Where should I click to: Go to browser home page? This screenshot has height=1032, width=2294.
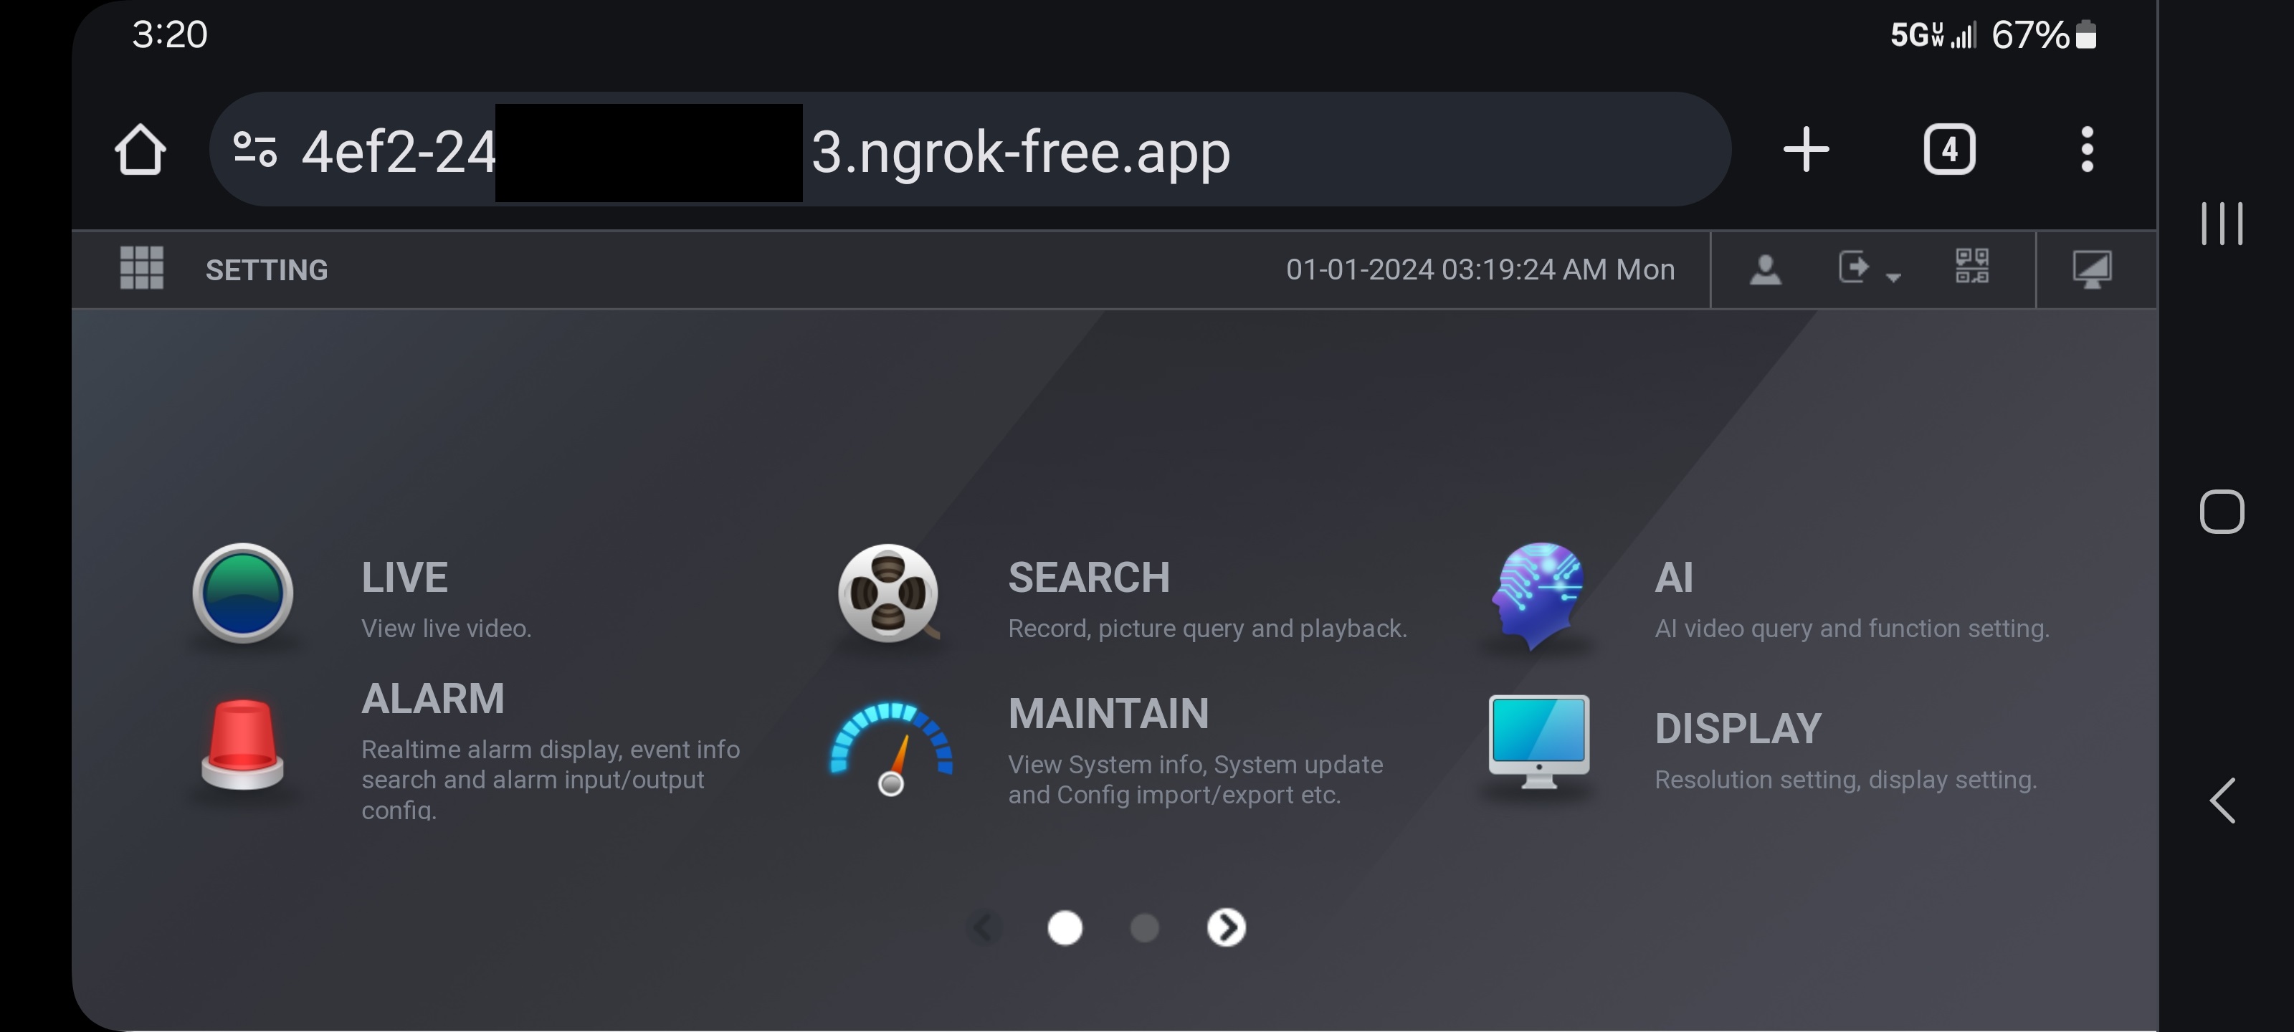tap(141, 148)
